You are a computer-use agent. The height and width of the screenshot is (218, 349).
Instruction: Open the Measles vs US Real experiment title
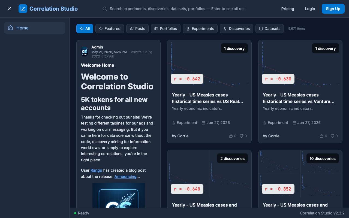207,98
